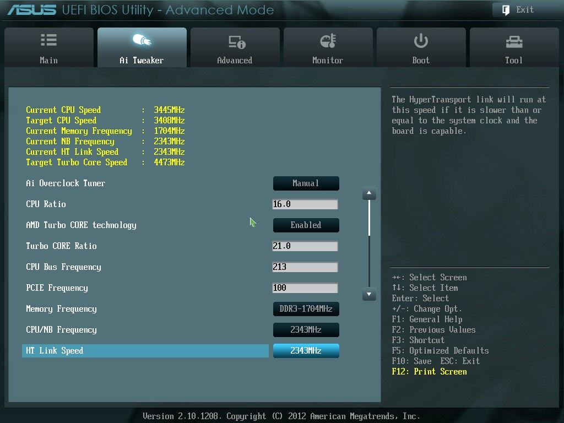Click the vertical scrollbar thumb
Image resolution: width=564 pixels, height=423 pixels.
(x=369, y=218)
